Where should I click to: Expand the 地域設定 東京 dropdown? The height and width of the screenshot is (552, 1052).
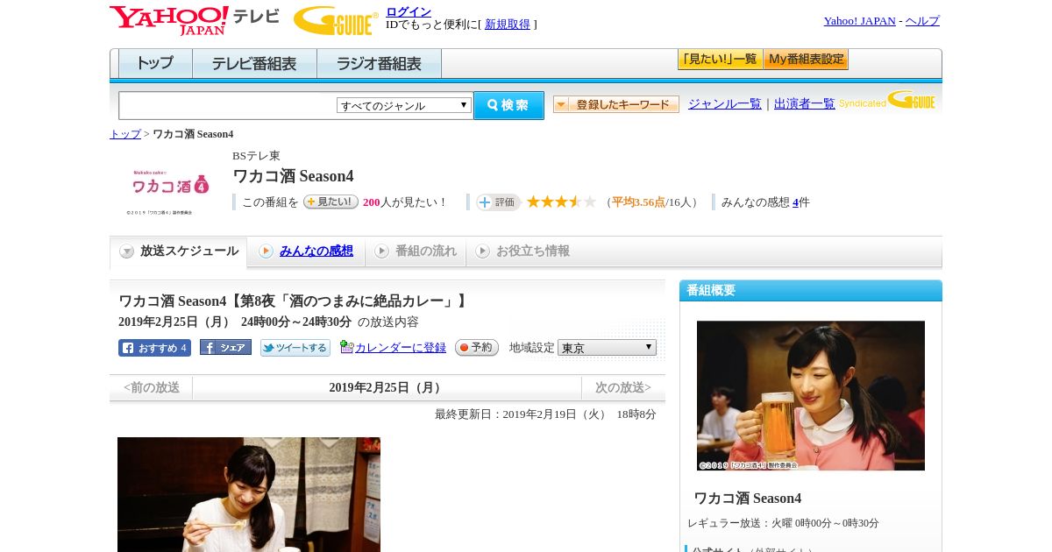pyautogui.click(x=607, y=348)
